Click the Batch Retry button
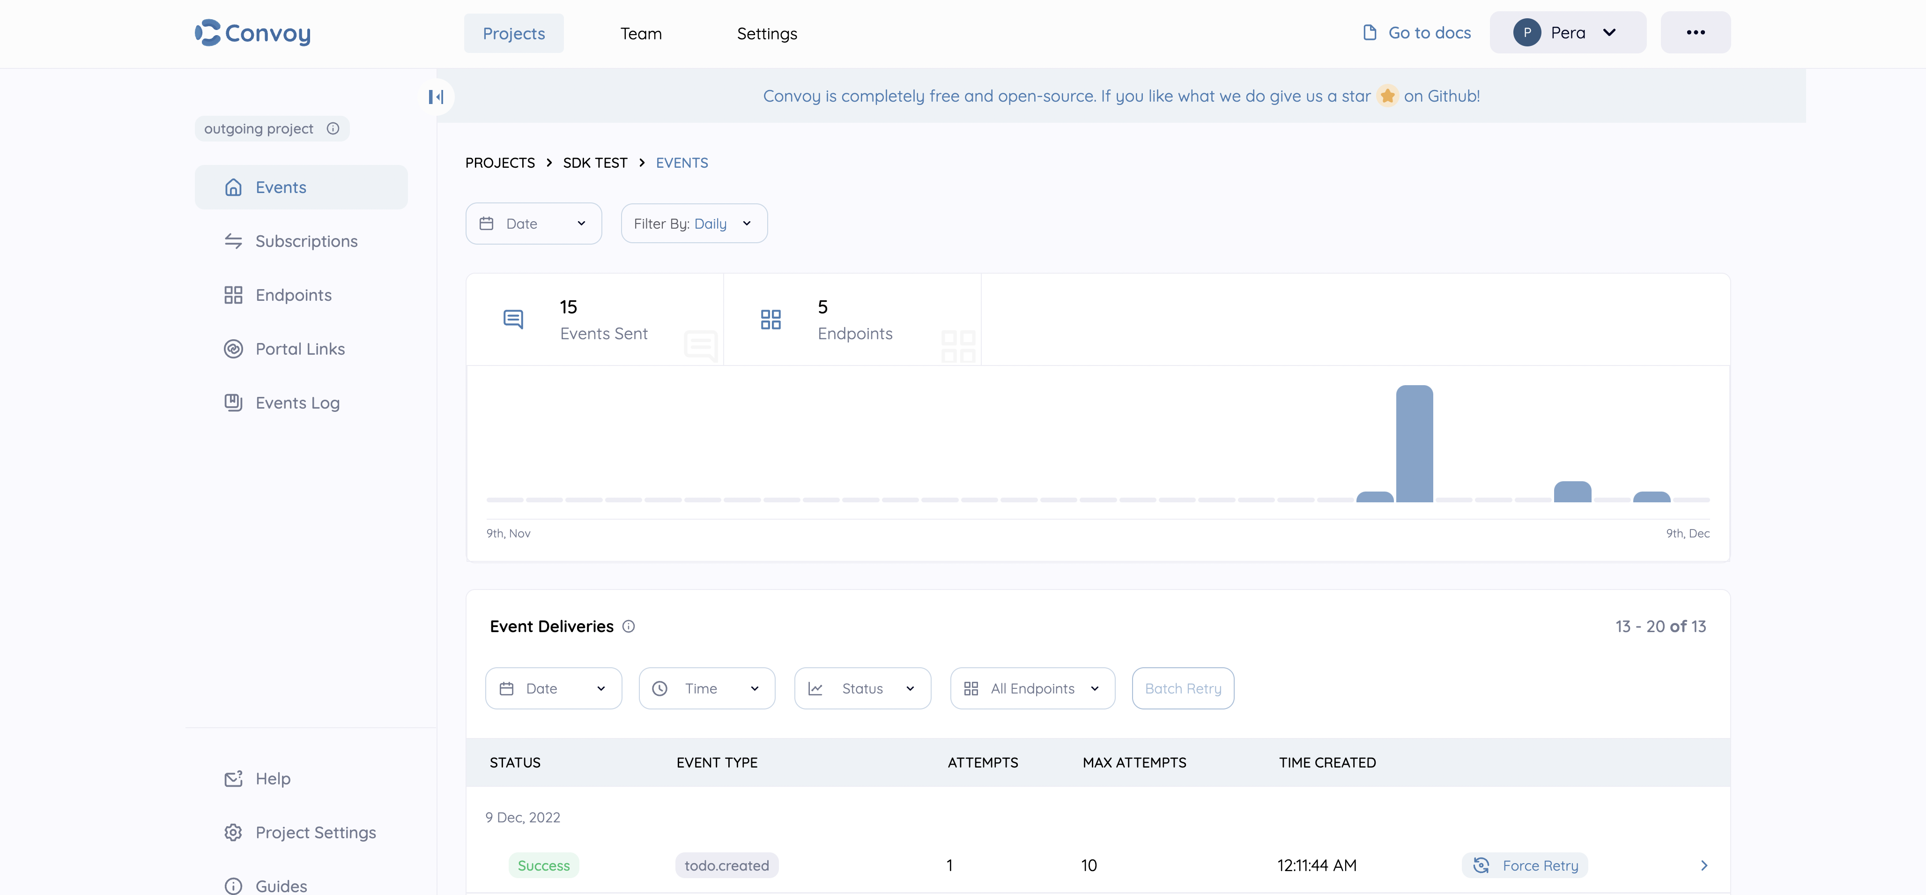 1182,688
